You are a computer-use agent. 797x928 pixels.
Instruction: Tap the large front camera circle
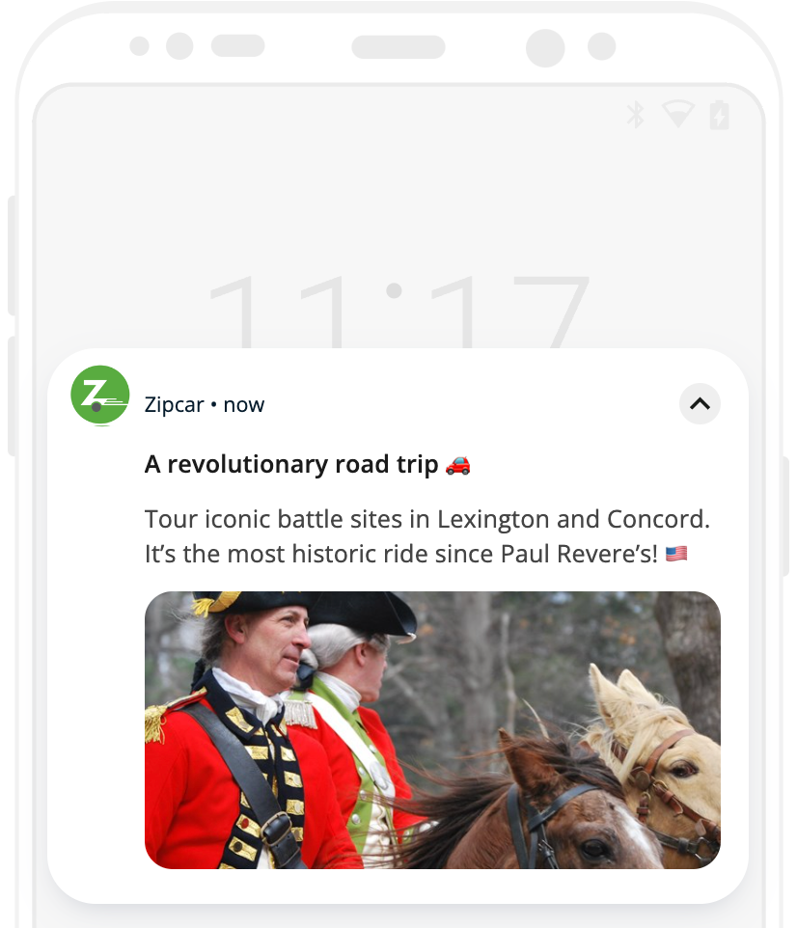(545, 48)
